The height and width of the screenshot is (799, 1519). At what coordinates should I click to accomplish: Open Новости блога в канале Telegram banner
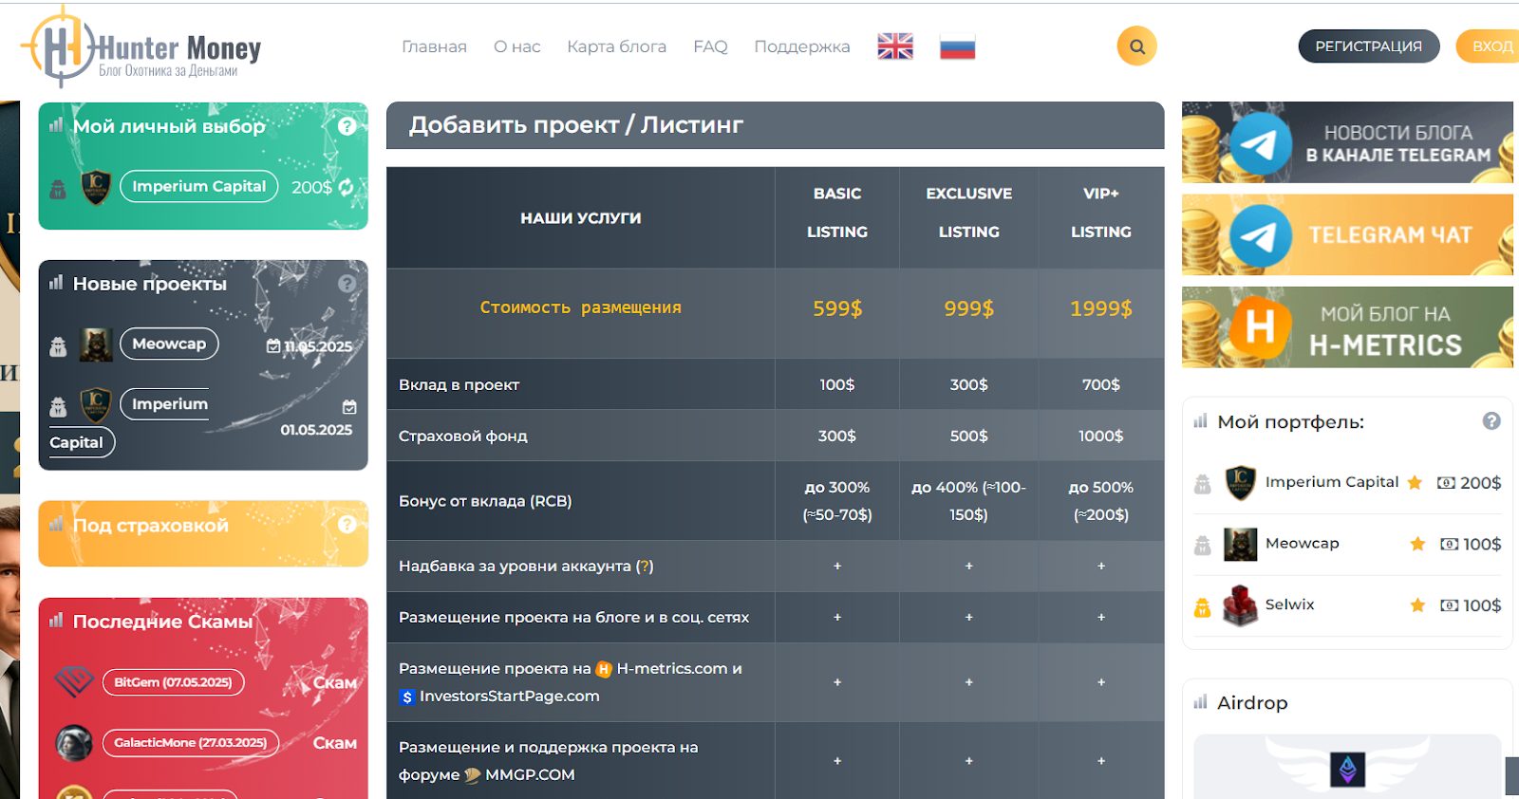[1347, 142]
